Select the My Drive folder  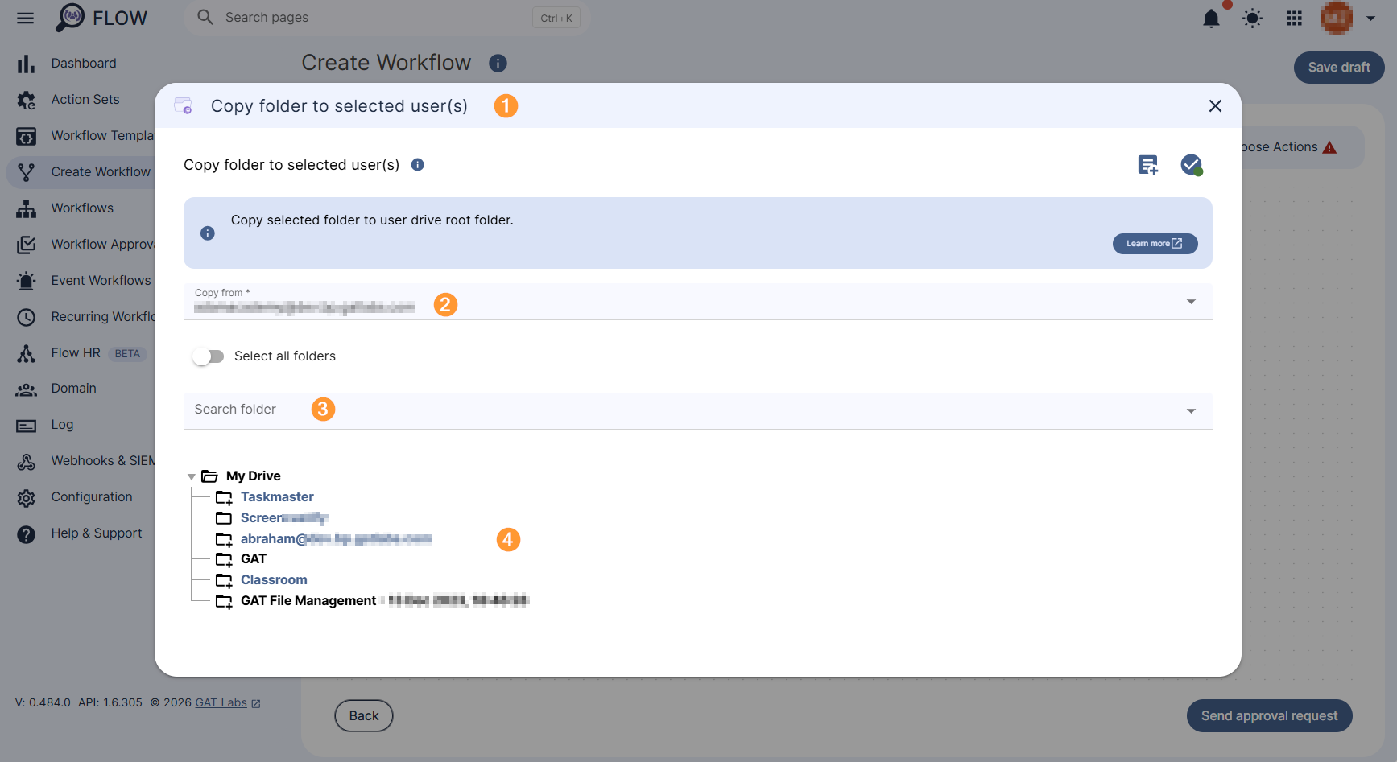(x=253, y=476)
